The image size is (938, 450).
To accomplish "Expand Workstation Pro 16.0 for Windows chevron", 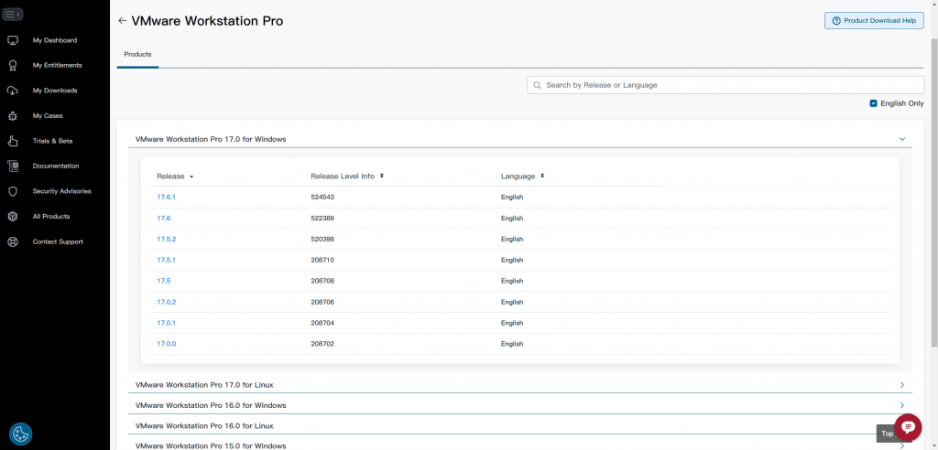I will pyautogui.click(x=902, y=405).
